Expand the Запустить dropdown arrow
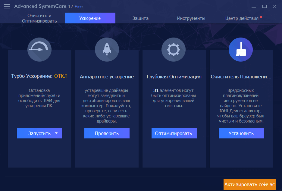The width and height of the screenshot is (282, 191). click(x=56, y=133)
